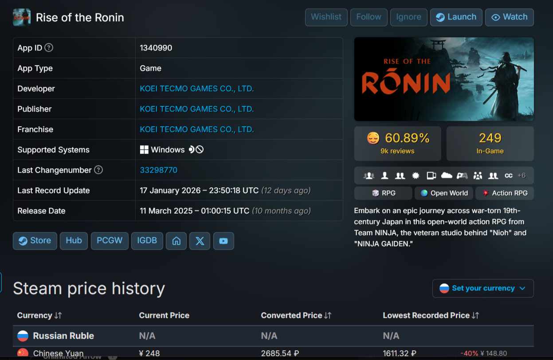Click the Russian flag in the Ruble row
553x360 pixels.
tap(23, 336)
